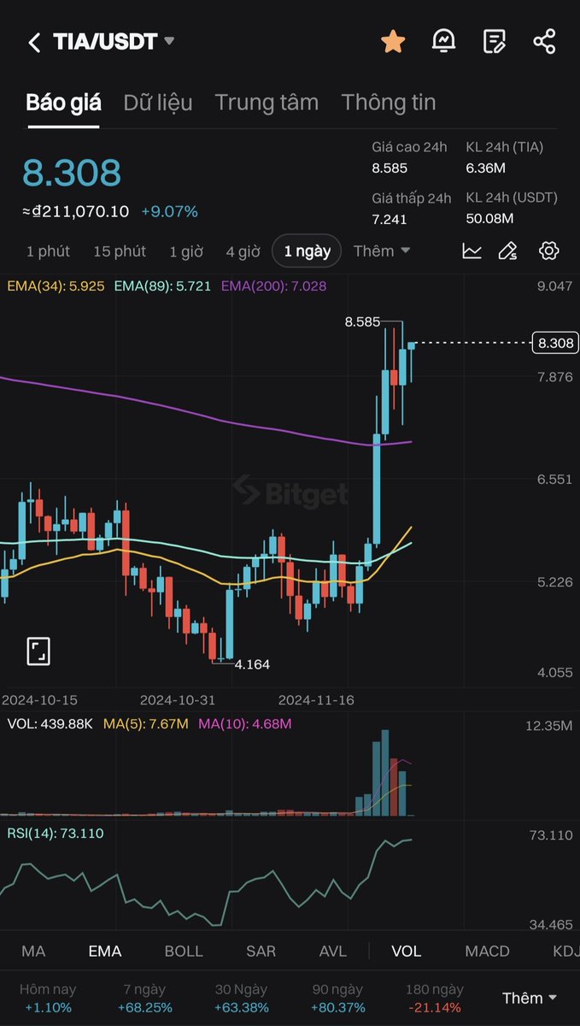
Task: Click 180 ngày -21.14% performance
Action: pyautogui.click(x=434, y=998)
